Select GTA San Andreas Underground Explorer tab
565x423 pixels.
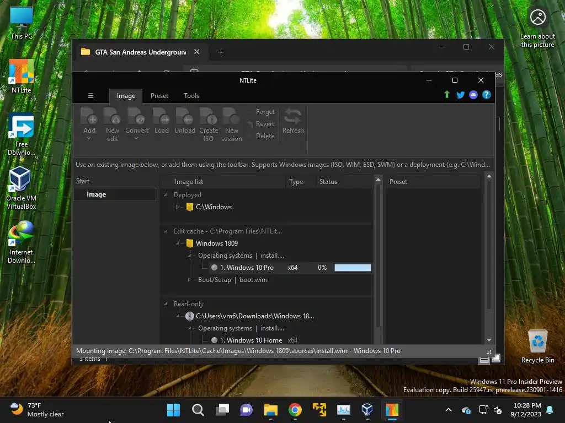(x=141, y=52)
